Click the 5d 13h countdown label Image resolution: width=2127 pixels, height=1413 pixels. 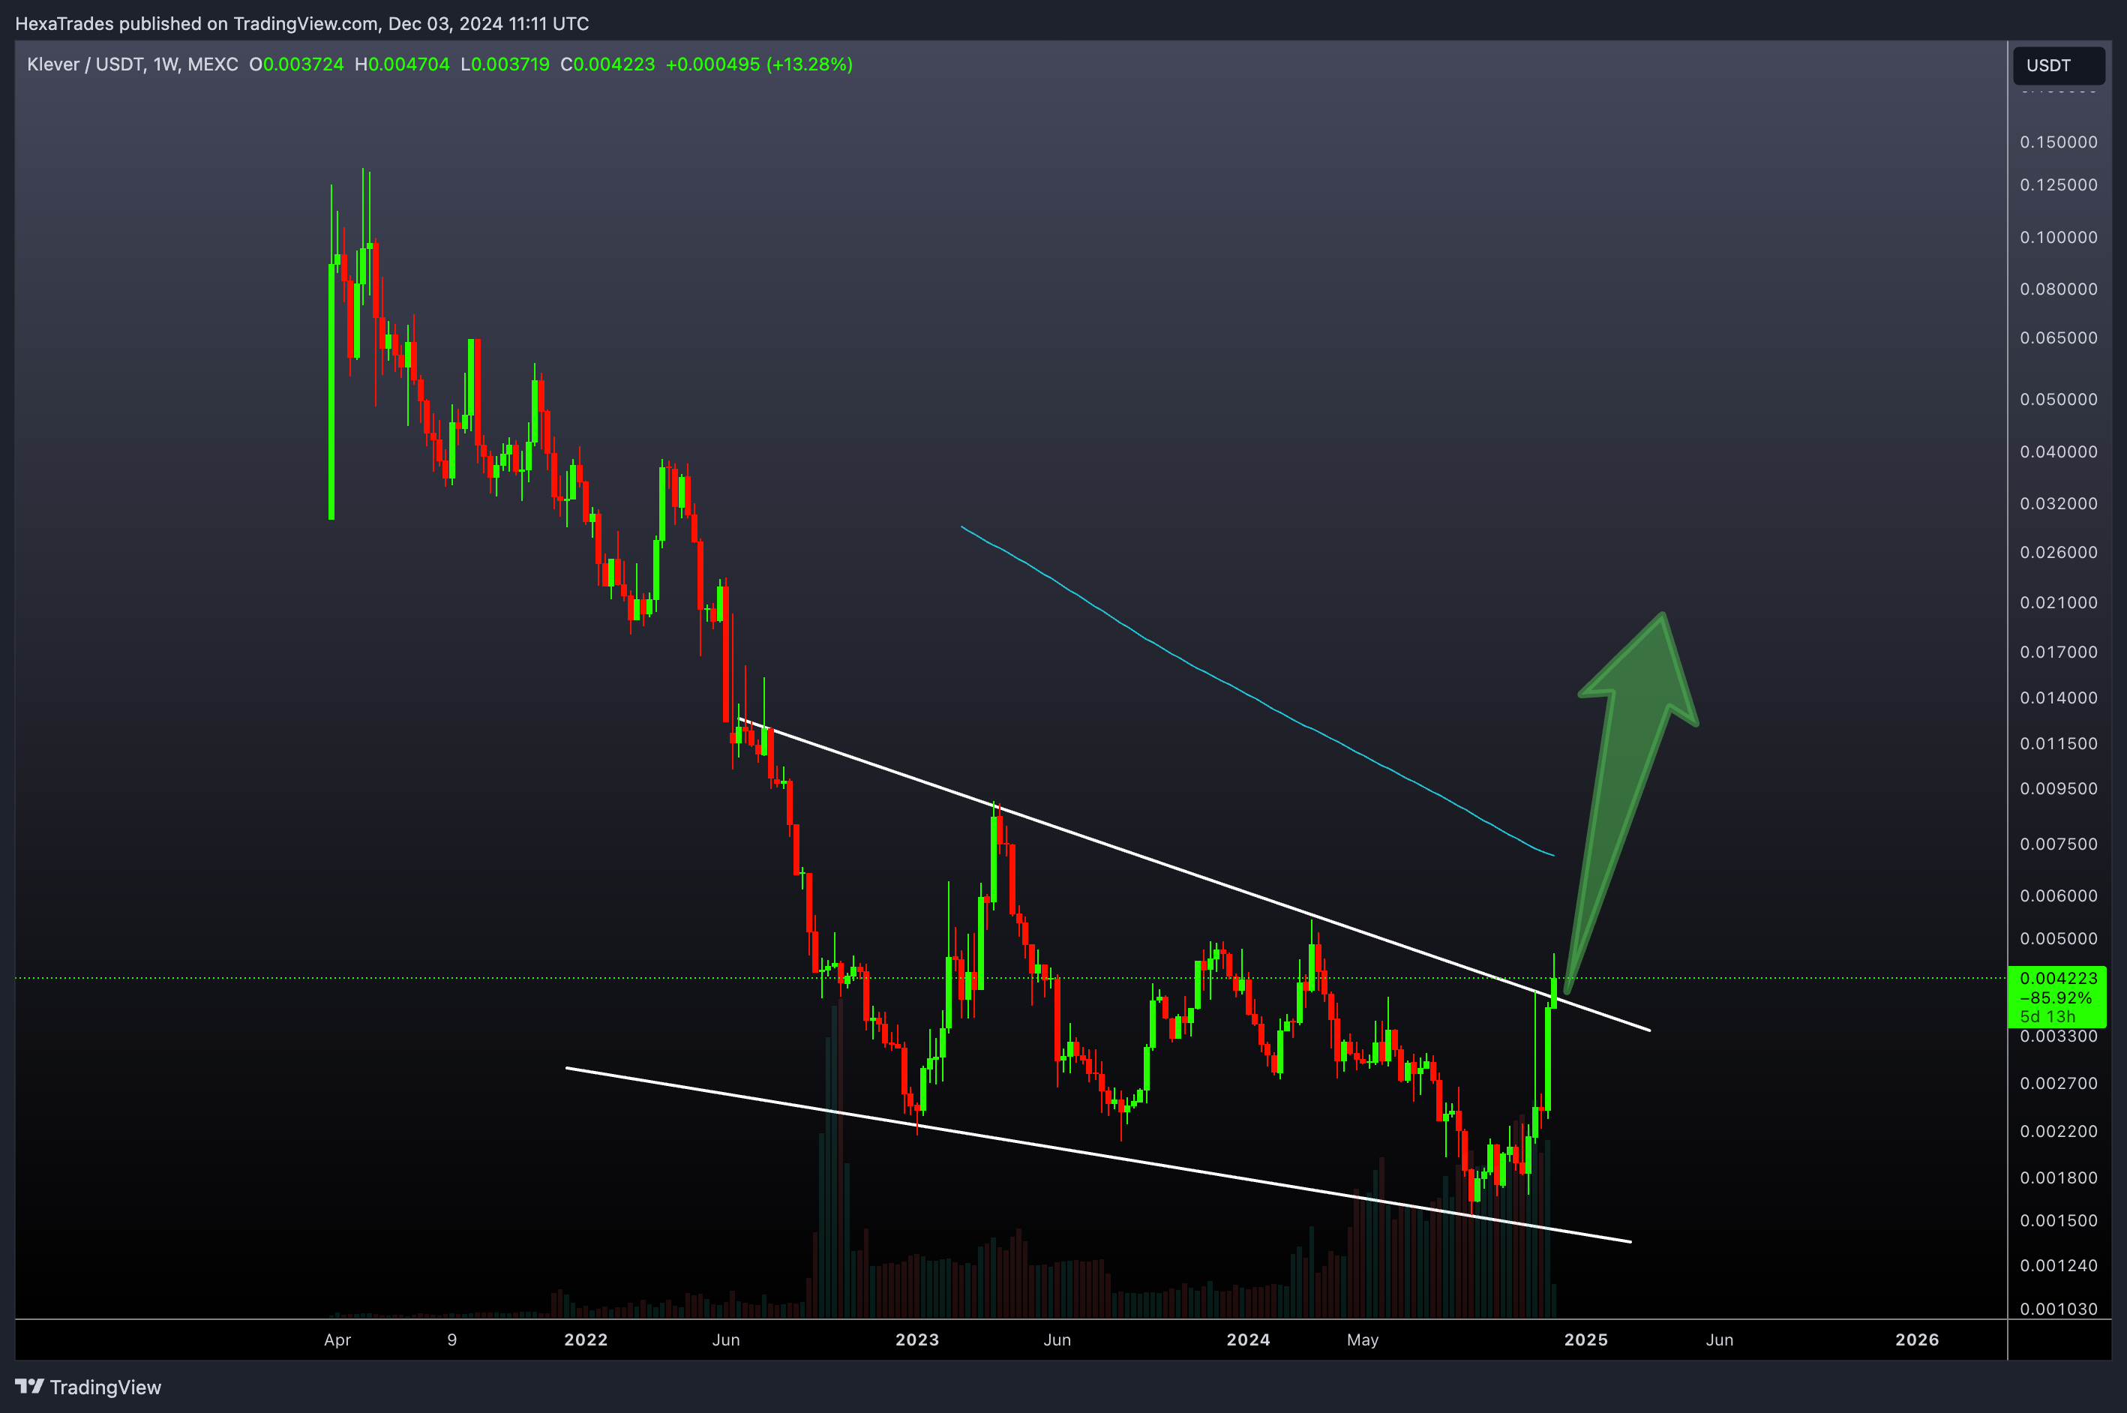2047,1018
